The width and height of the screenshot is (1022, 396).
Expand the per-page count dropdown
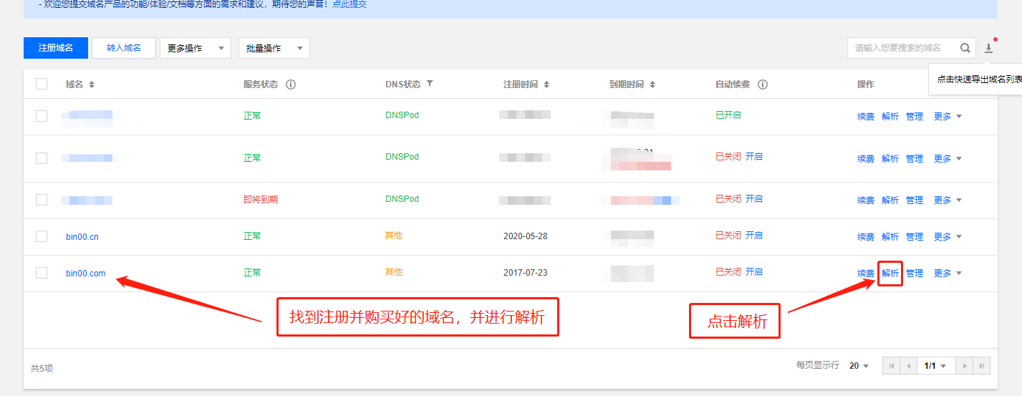(x=859, y=366)
